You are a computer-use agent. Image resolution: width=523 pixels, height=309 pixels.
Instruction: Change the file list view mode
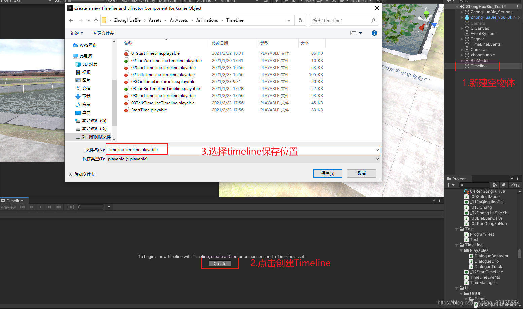click(x=353, y=33)
